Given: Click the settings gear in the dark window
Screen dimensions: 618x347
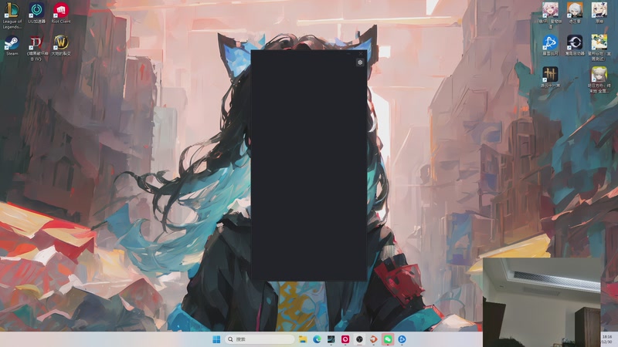Looking at the screenshot, I should point(360,62).
